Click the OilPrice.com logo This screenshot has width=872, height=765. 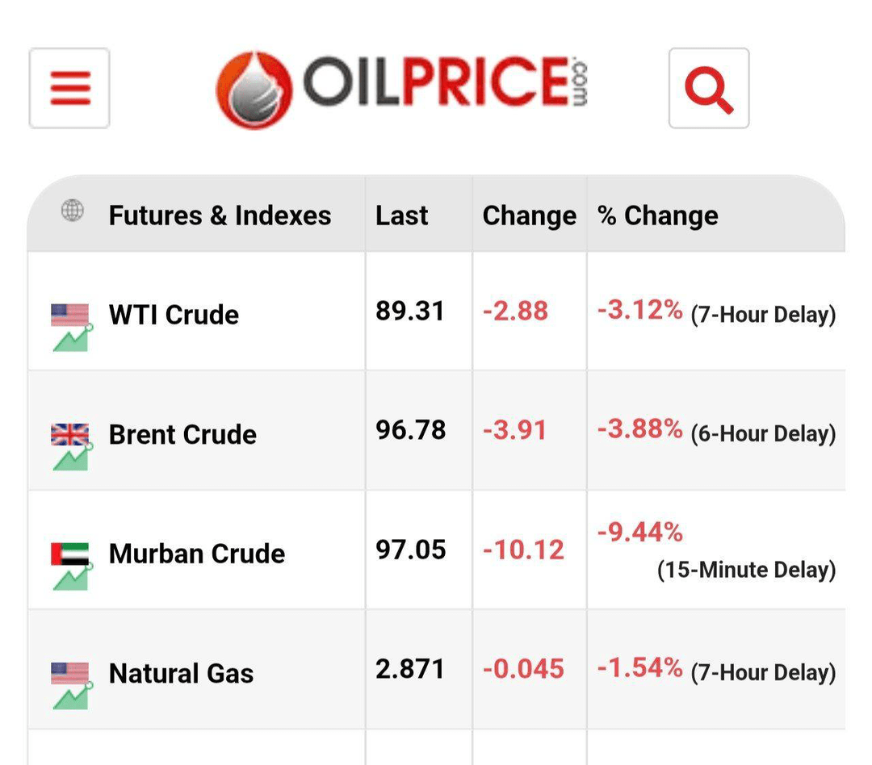[x=401, y=89]
